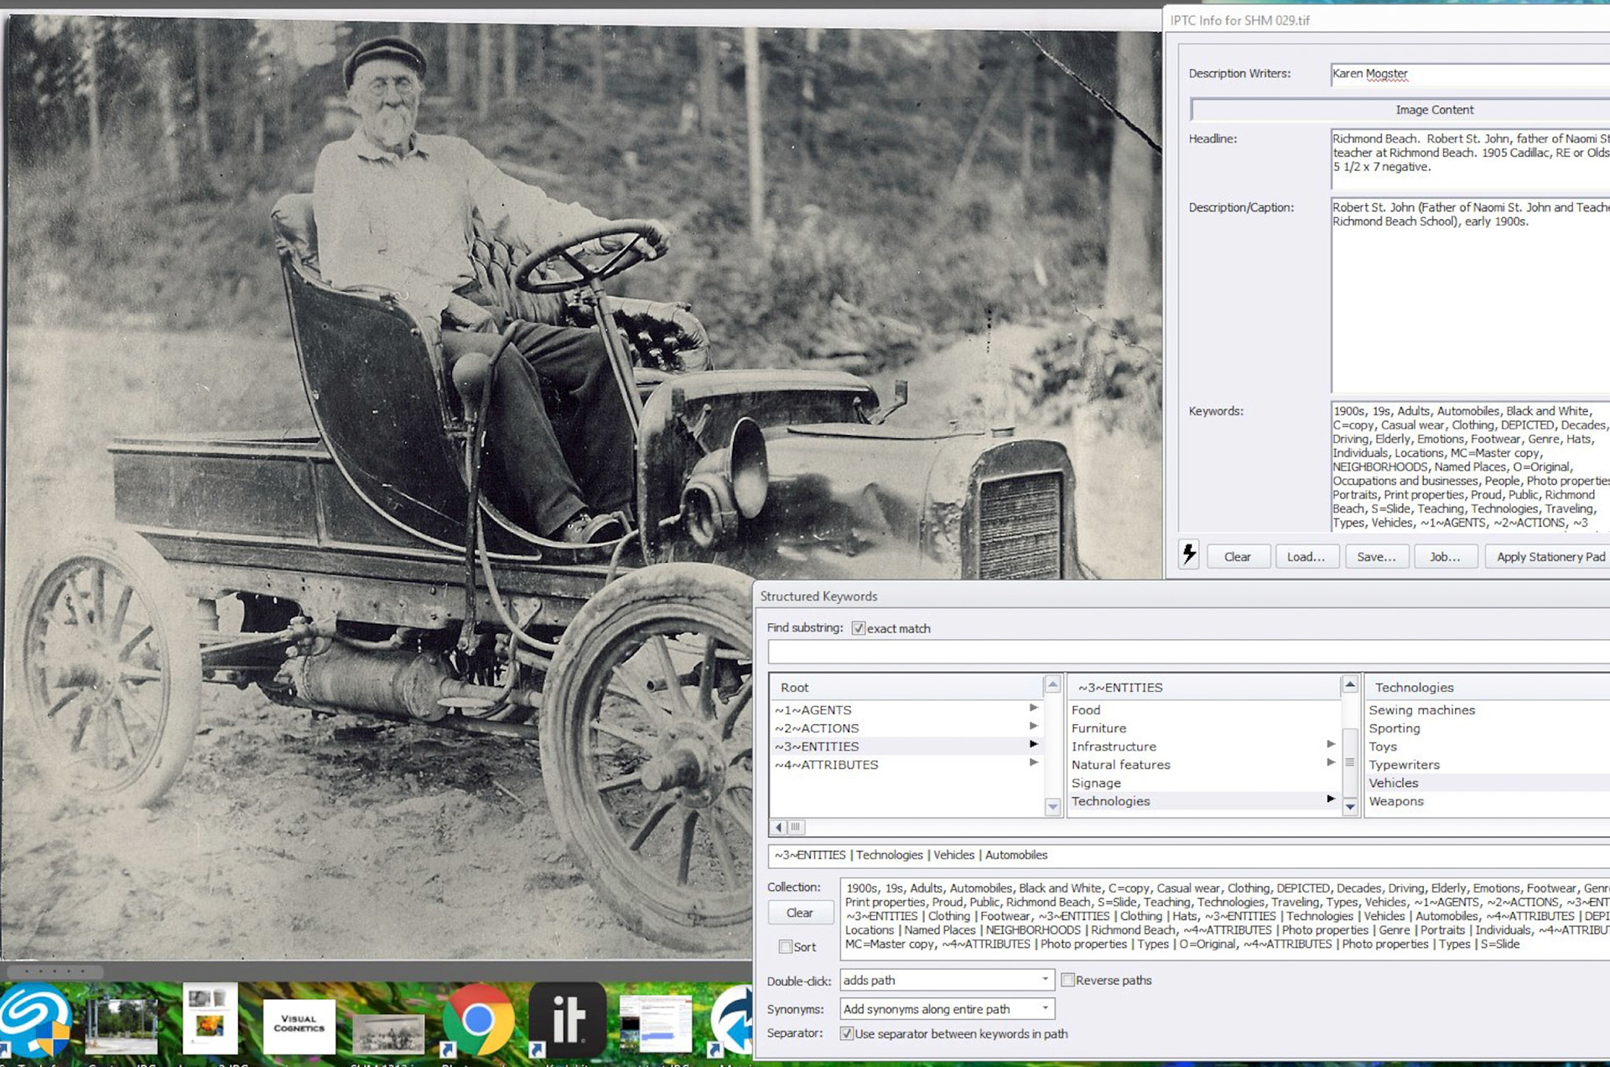Disable Use separator between keywords checkbox
This screenshot has width=1610, height=1067.
pos(847,1033)
